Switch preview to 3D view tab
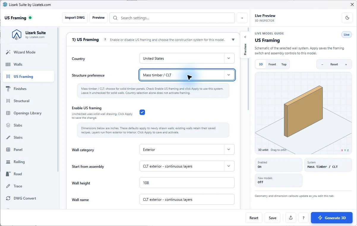357x226 pixels. 261,64
